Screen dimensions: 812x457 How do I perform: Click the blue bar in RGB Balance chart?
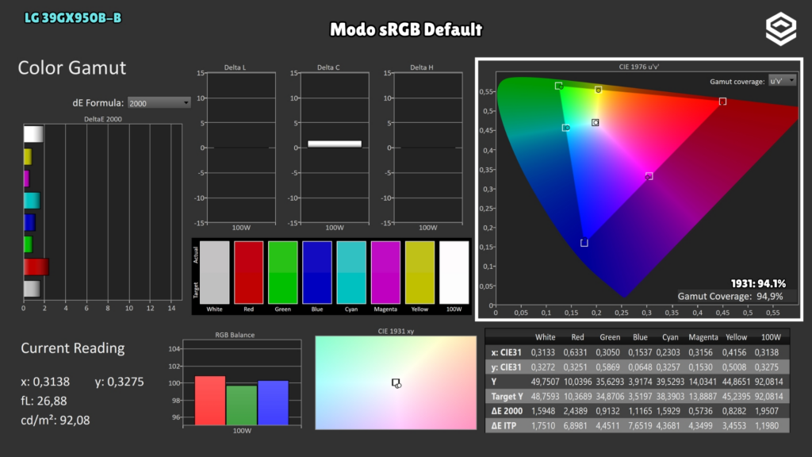point(273,403)
